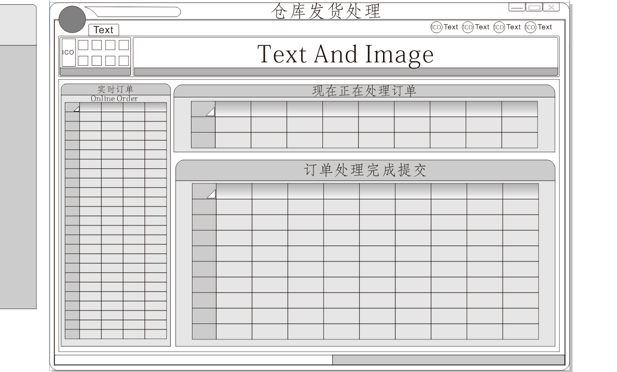Click the last ICO Text item at top right
617x372 pixels.
point(539,27)
